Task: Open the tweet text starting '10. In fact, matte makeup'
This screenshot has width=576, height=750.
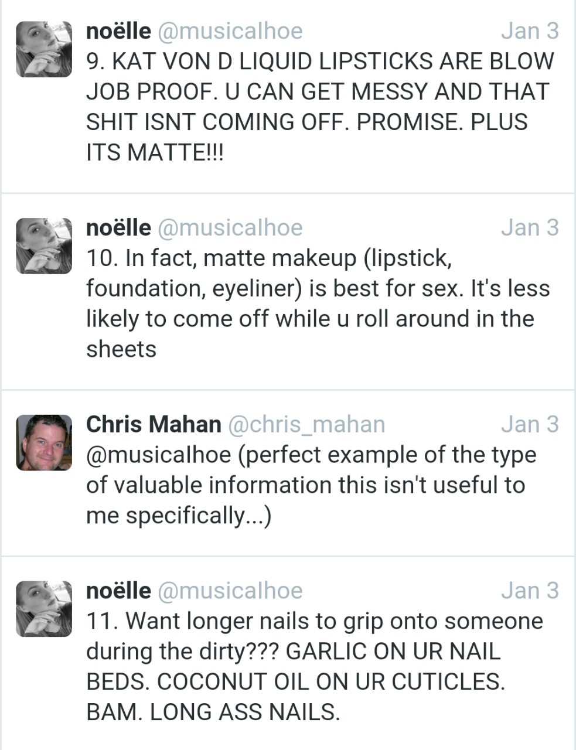Action: tap(318, 304)
